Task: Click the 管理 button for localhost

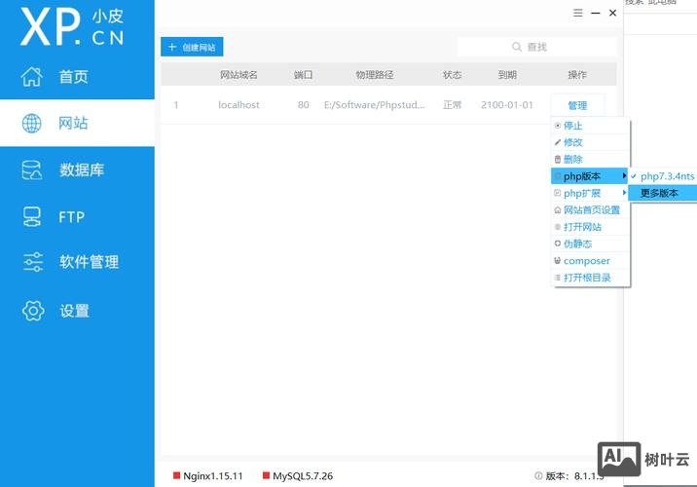Action: 577,105
